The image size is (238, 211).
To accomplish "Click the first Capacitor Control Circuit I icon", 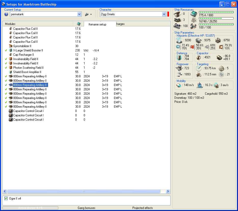I will (x=11, y=111).
